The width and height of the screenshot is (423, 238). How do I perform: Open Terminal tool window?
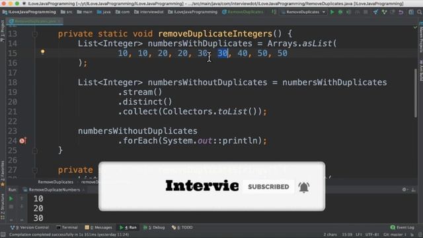coord(67,227)
